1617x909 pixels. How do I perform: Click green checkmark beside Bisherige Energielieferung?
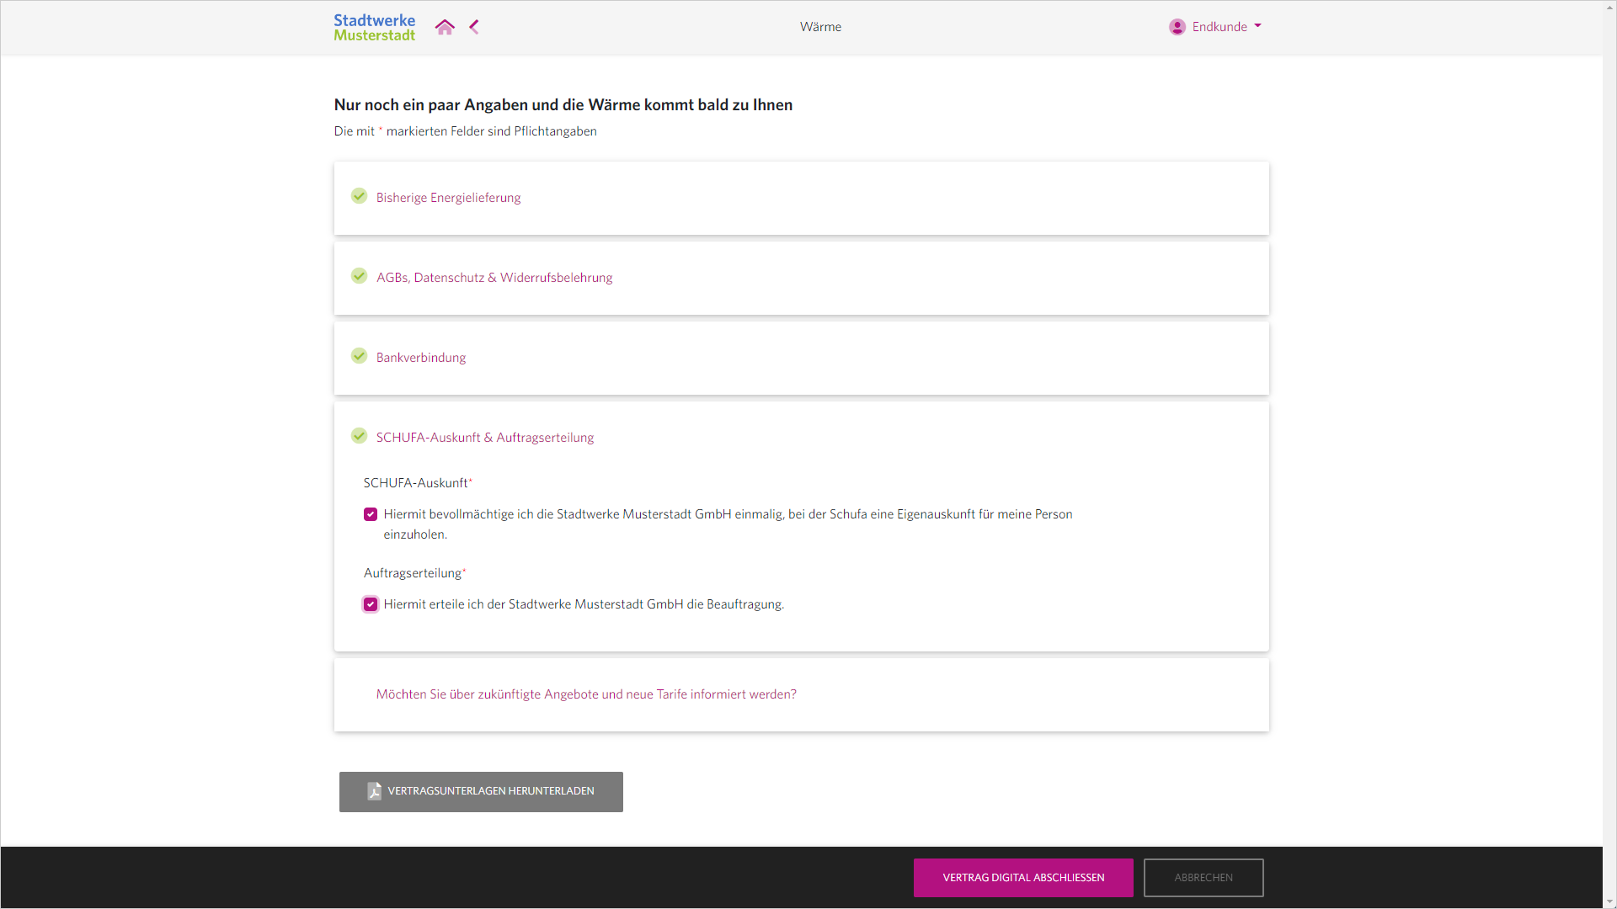coord(360,196)
